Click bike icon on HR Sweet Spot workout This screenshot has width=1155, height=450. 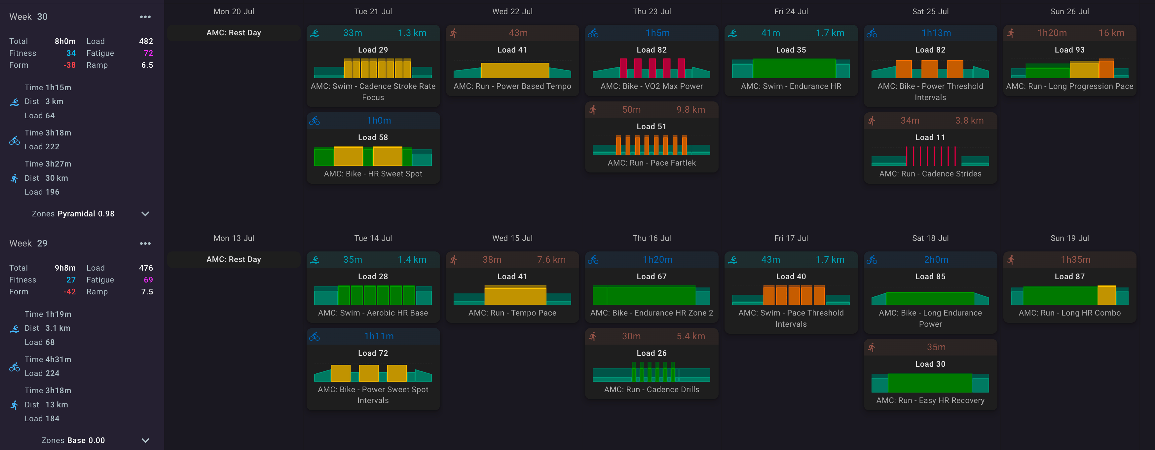tap(315, 121)
